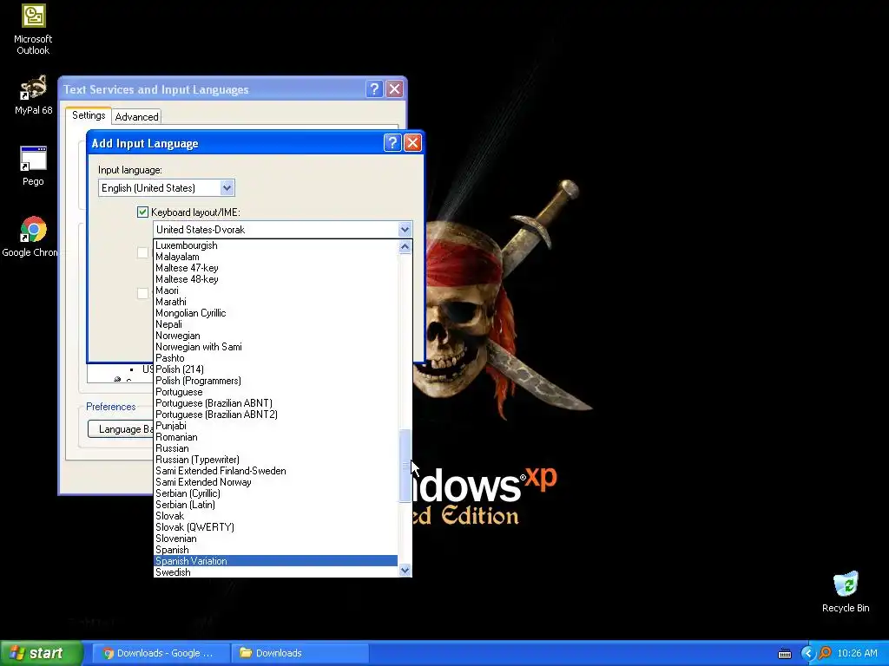Close the Add Input Language dialog
The image size is (889, 666).
pos(412,143)
